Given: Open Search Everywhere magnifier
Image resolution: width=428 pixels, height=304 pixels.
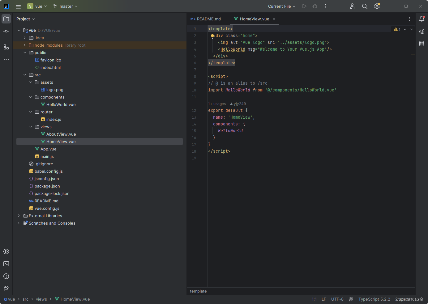Looking at the screenshot, I should pos(365,6).
